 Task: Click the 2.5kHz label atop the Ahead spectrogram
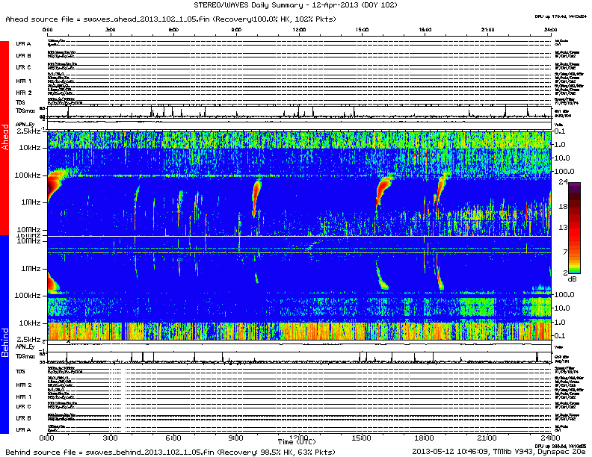pyautogui.click(x=28, y=131)
